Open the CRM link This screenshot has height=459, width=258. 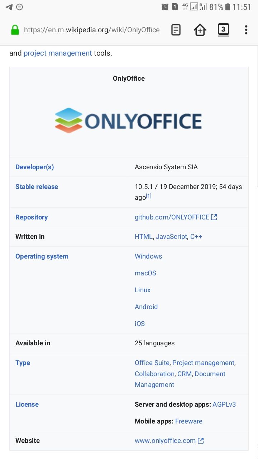[185, 374]
